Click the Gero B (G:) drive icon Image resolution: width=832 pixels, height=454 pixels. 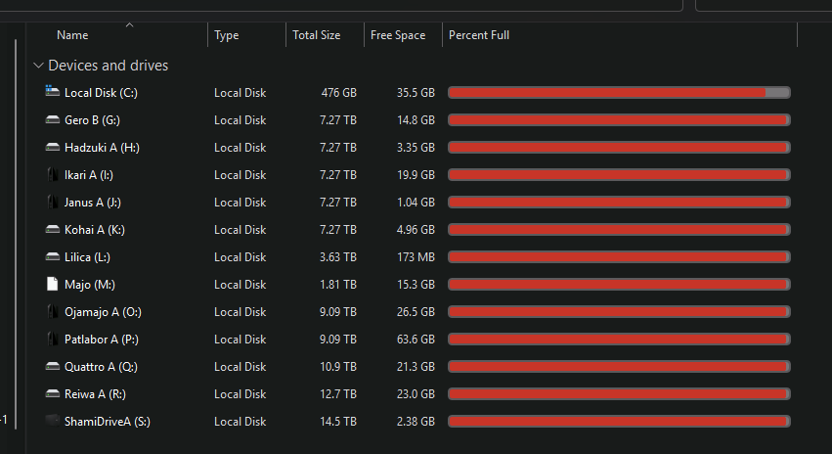[52, 119]
